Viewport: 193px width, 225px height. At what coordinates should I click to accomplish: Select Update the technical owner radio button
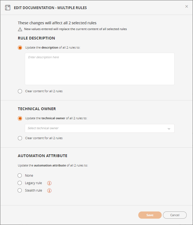(x=20, y=118)
